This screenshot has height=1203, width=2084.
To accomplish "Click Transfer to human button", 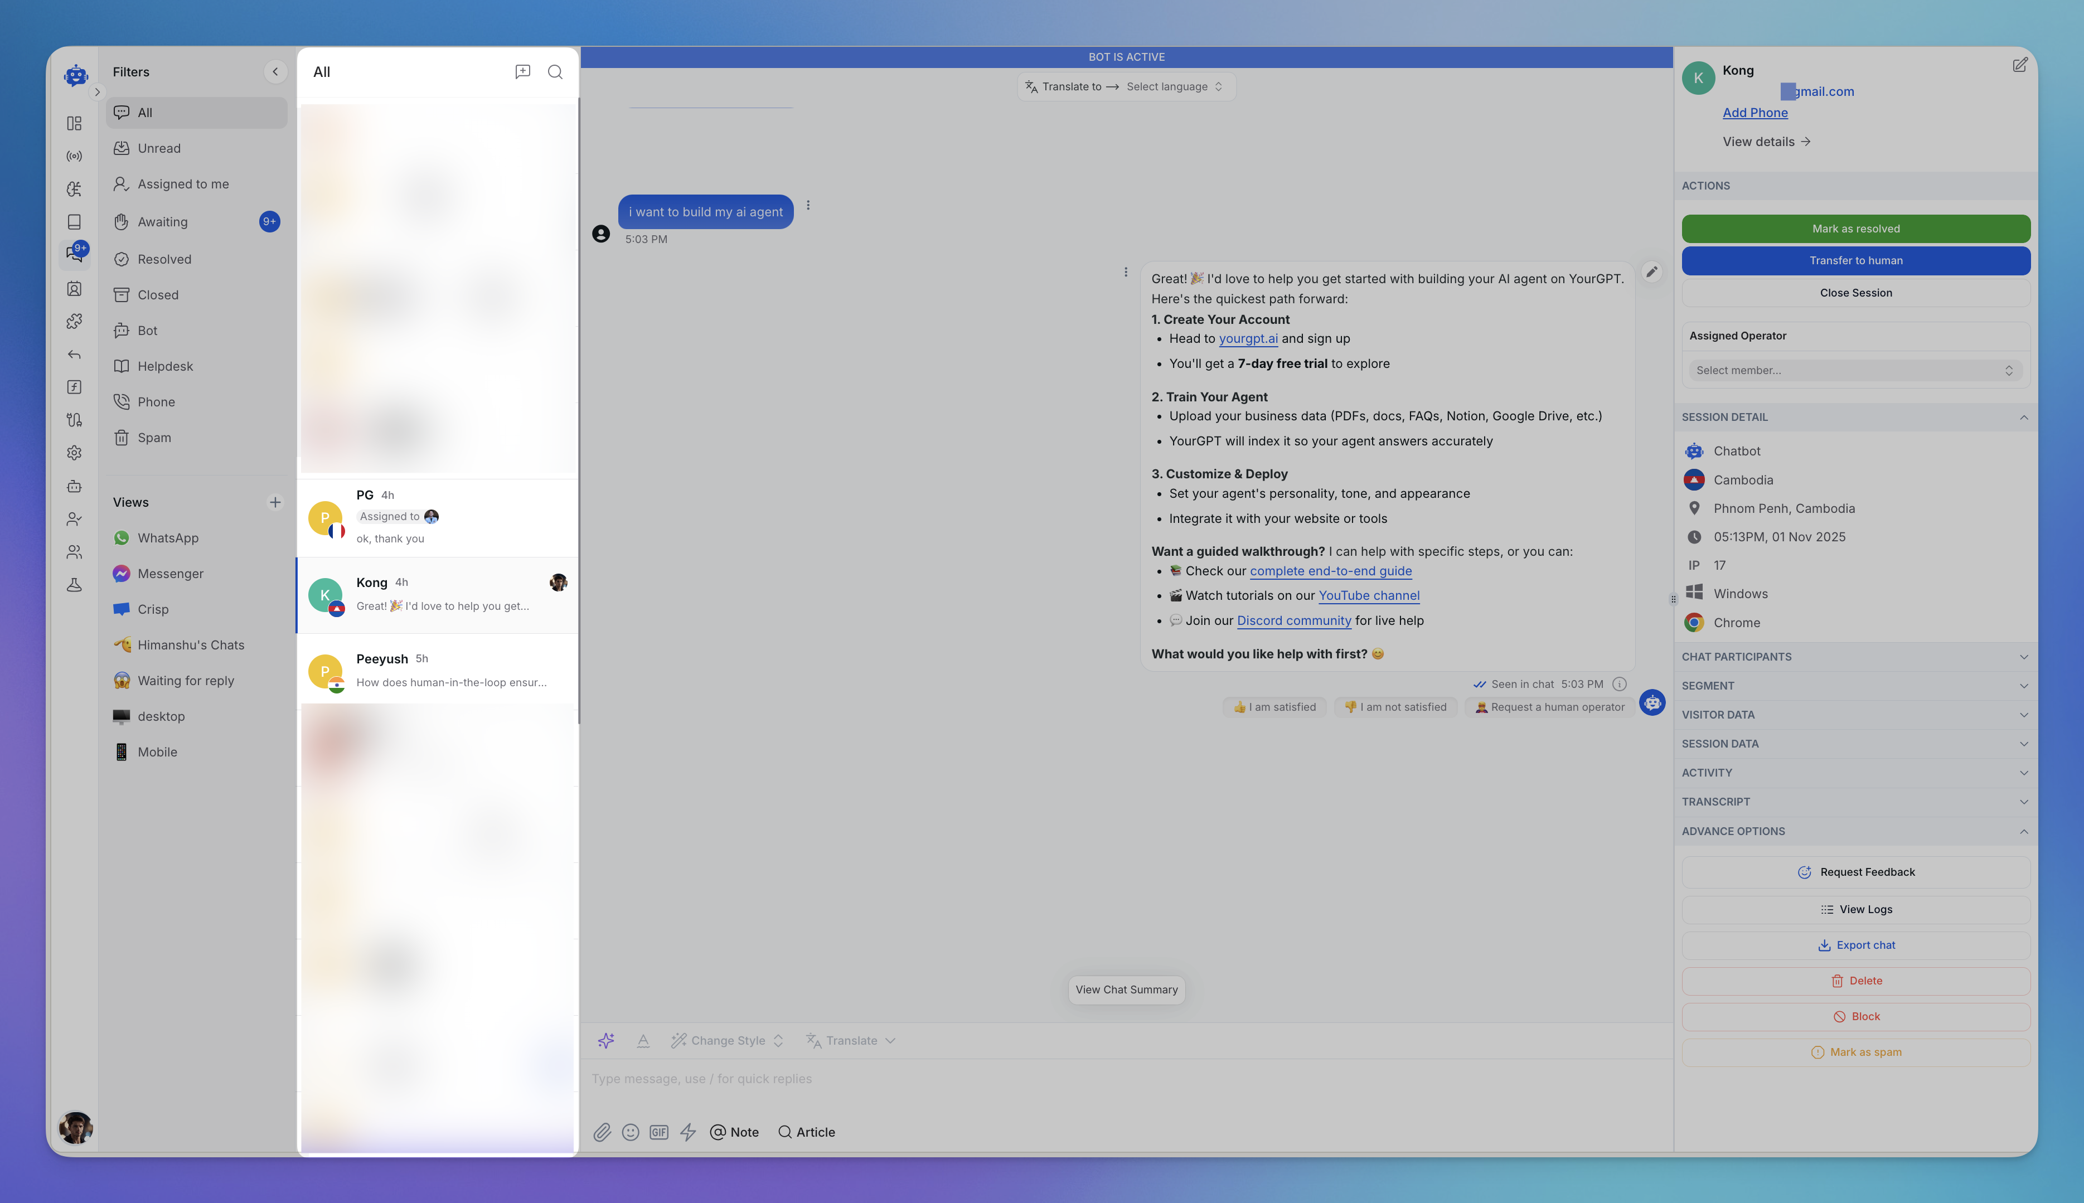I will pos(1856,260).
